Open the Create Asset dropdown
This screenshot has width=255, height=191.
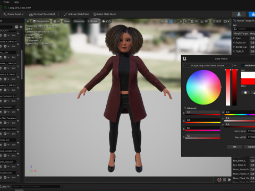coord(13,14)
